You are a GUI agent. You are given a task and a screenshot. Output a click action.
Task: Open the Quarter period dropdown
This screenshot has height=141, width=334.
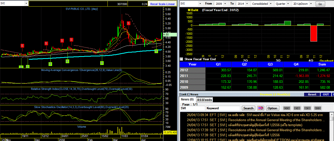pos(288,4)
